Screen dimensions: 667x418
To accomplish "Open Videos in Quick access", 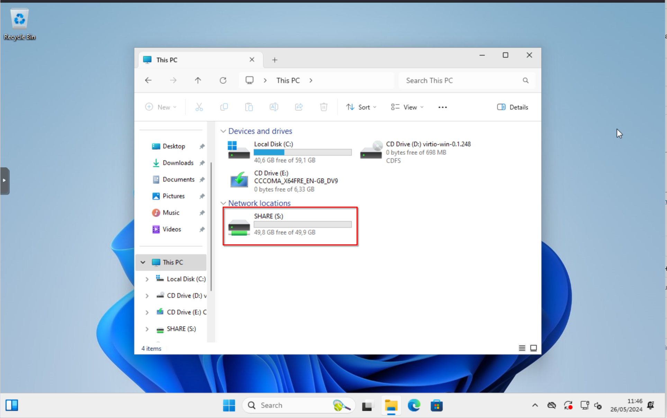I will pos(172,229).
